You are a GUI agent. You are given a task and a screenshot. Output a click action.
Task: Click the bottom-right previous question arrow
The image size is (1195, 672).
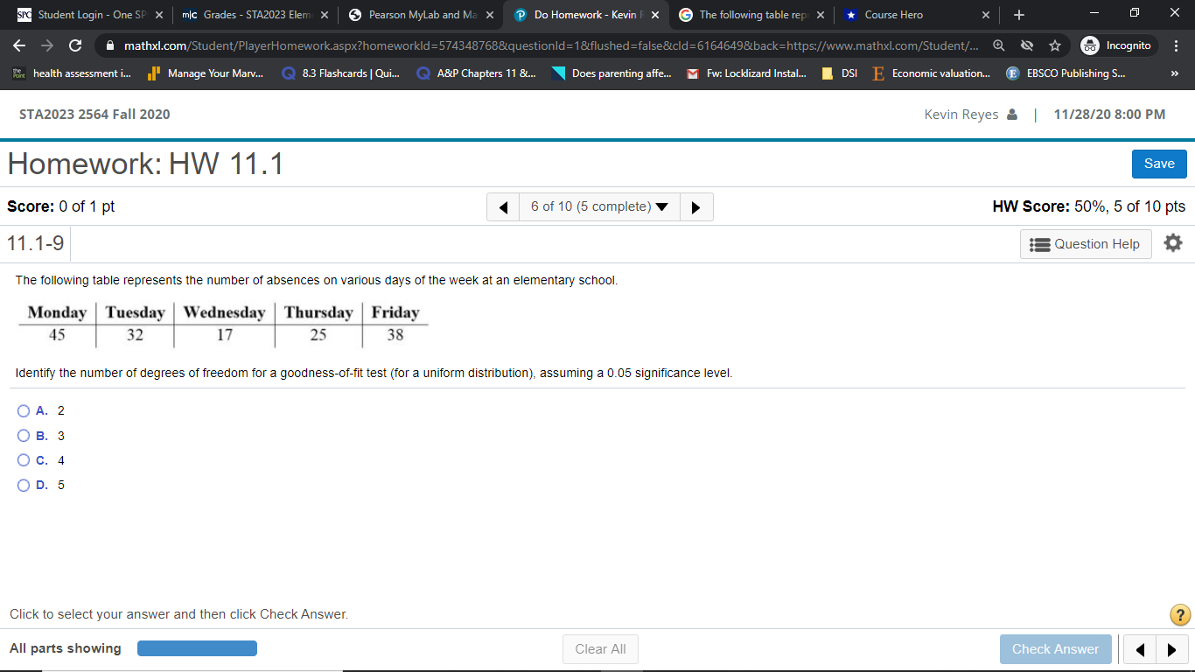click(x=1139, y=649)
